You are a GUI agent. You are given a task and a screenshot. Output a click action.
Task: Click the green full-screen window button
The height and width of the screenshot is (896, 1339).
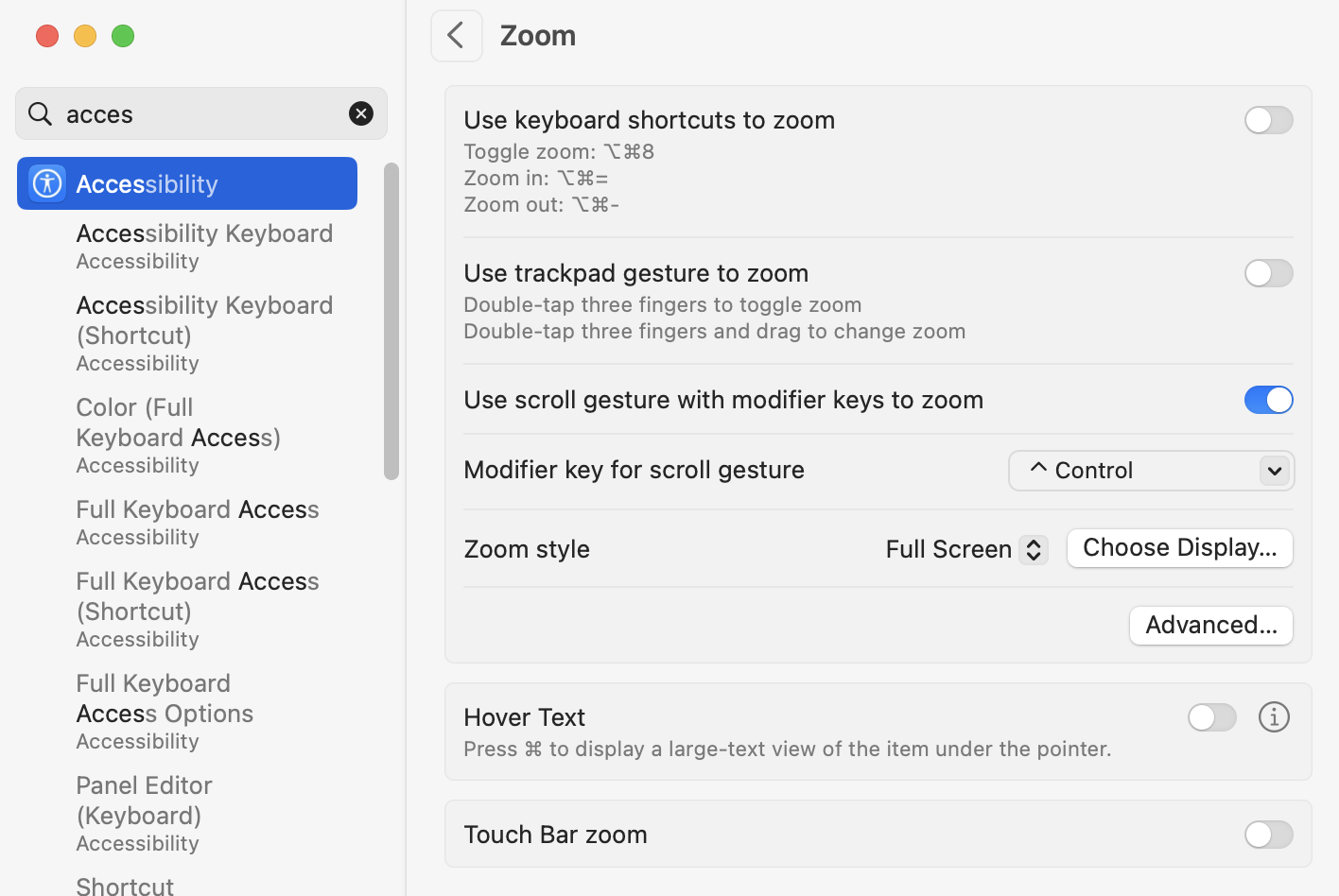tap(123, 36)
